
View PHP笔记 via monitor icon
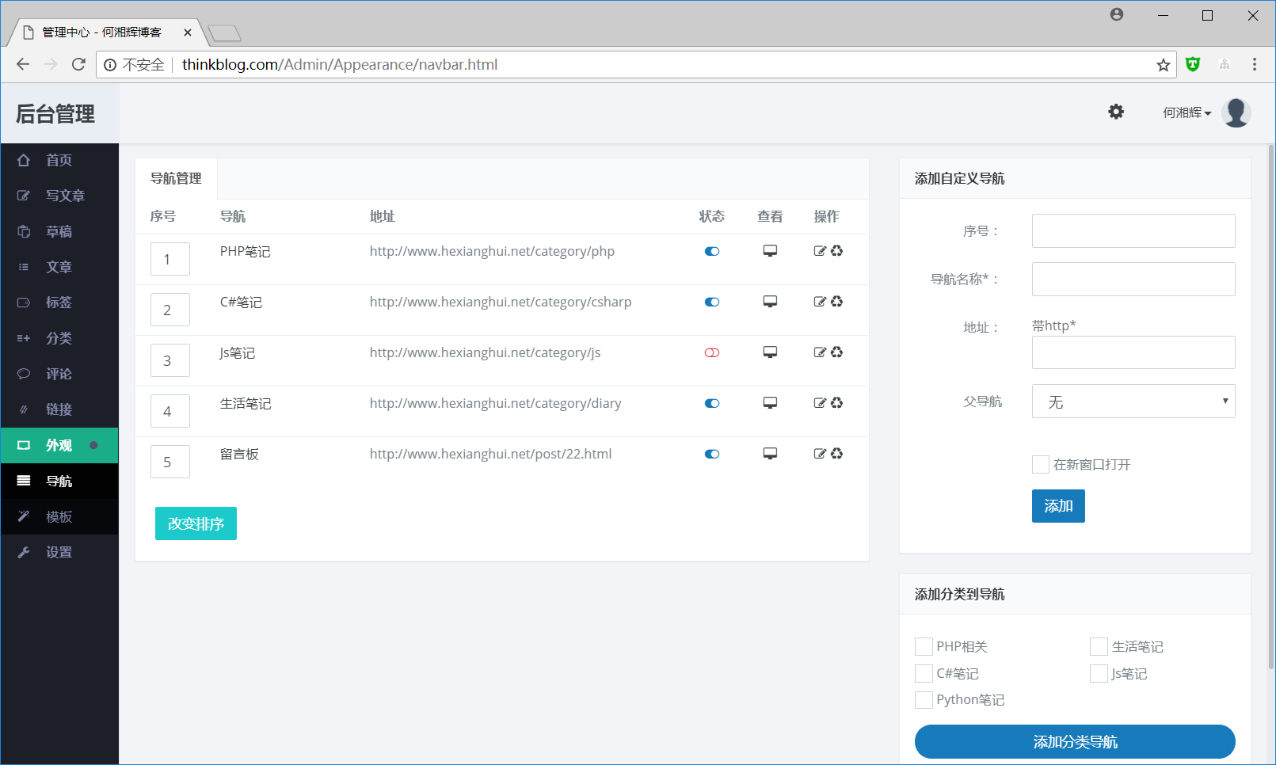[x=770, y=251]
